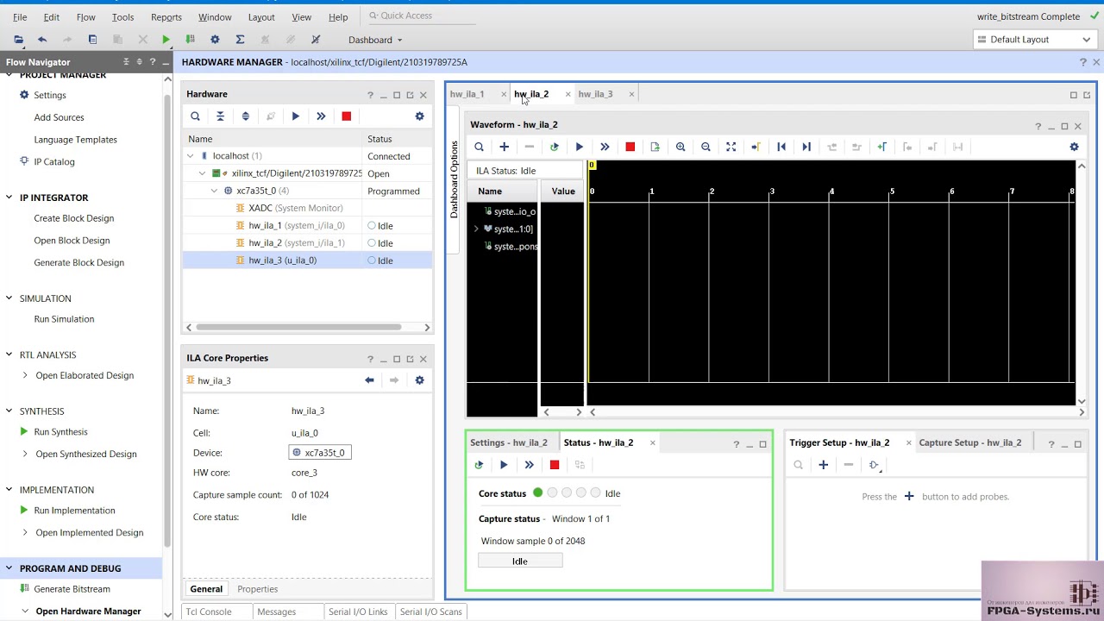This screenshot has height=621, width=1104.
Task: Click the Hardware panel horizontal scrollbar
Action: point(298,327)
